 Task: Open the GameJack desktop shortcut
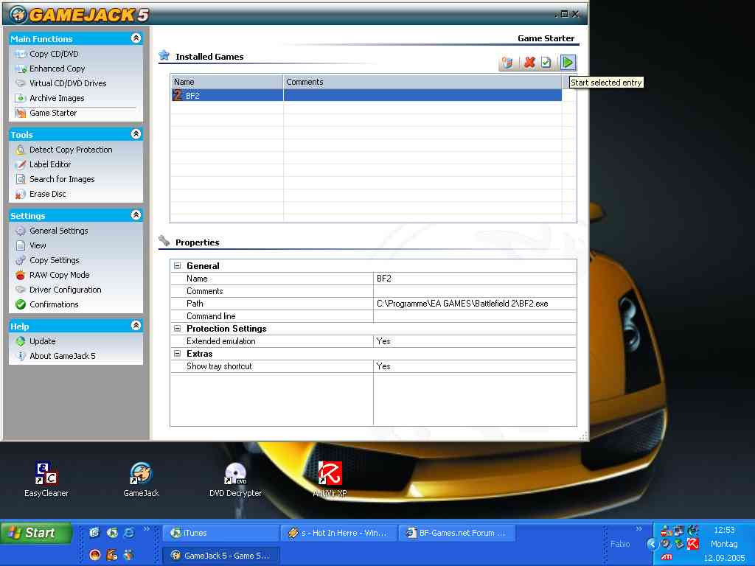tap(141, 480)
